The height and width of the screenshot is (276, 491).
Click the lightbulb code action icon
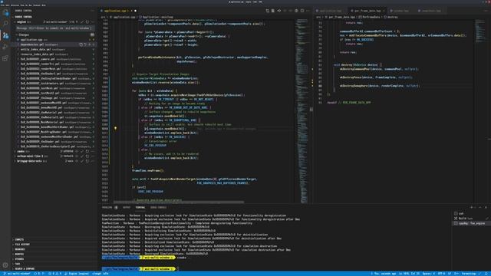click(115, 128)
